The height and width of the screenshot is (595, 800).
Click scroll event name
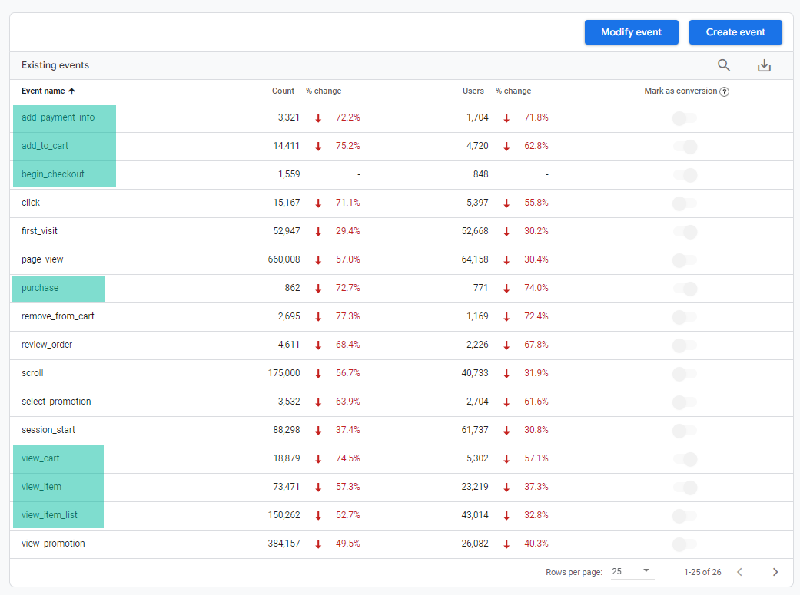32,373
